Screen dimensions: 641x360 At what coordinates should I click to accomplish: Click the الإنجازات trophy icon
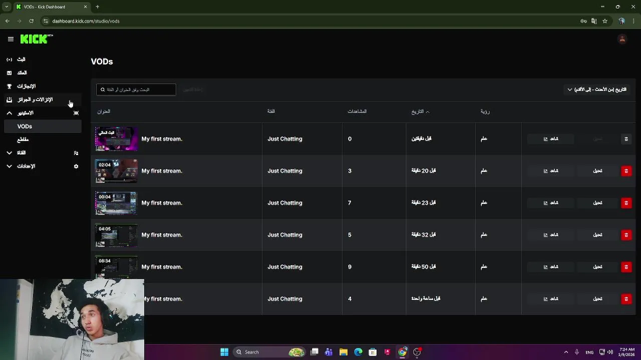coord(9,86)
